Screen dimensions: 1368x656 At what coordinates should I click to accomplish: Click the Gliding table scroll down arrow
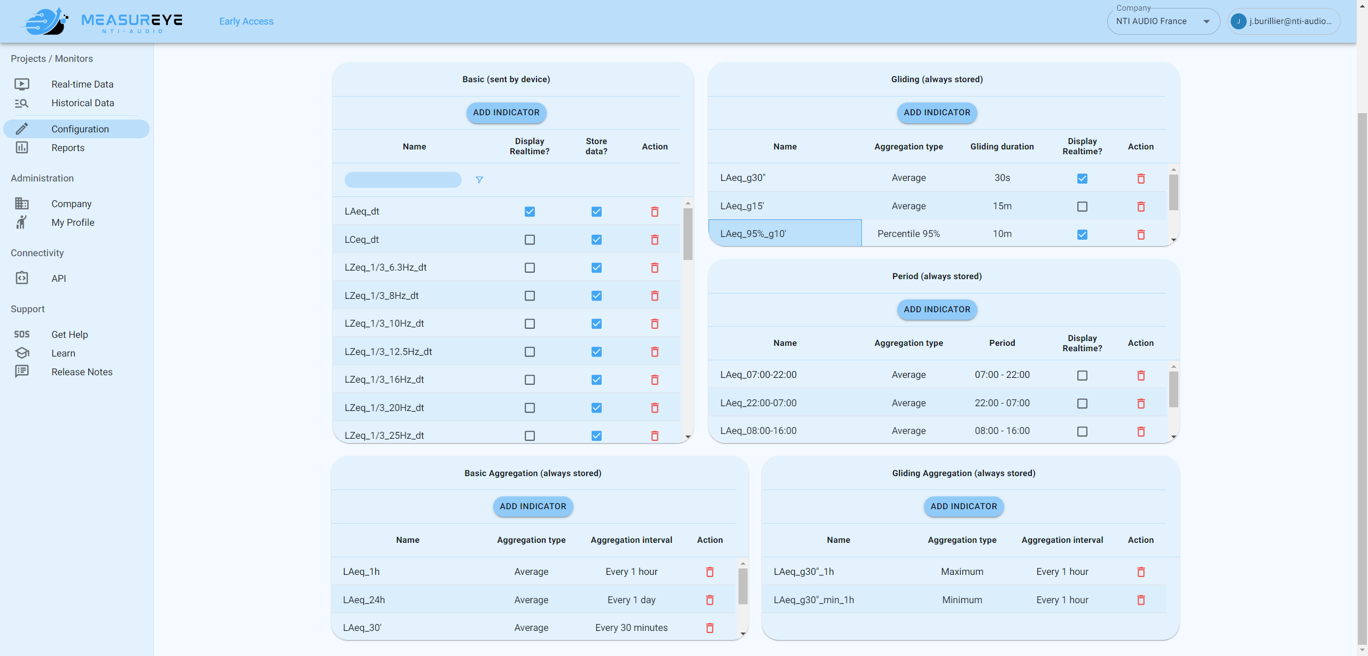(x=1173, y=240)
